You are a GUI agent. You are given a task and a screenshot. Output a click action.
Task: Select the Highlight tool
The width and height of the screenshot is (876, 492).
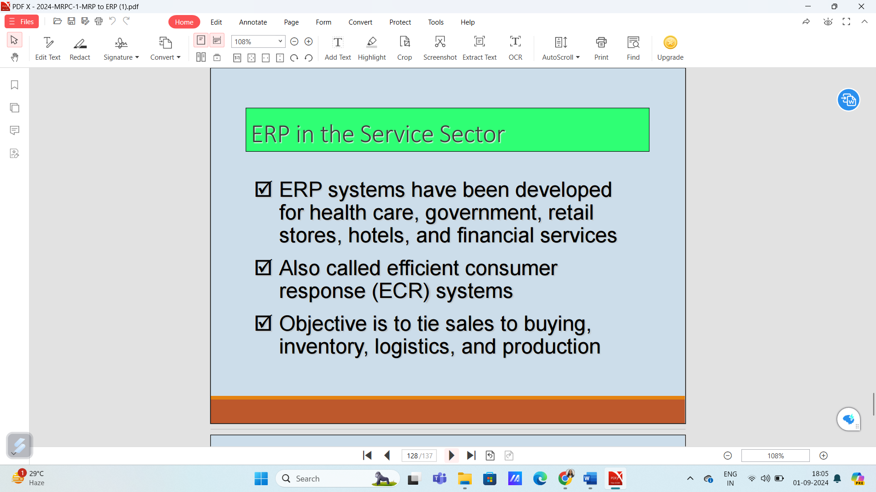(372, 48)
